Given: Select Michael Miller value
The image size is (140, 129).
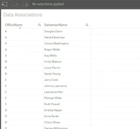Looking at the screenshot, I should (x=53, y=98).
